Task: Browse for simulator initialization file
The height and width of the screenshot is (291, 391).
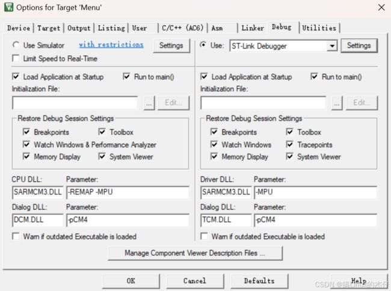Action: pos(149,103)
